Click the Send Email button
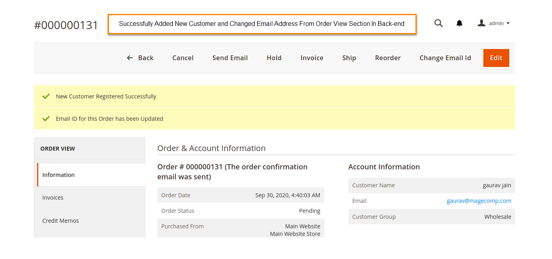Image resolution: width=552 pixels, height=259 pixels. [x=230, y=58]
